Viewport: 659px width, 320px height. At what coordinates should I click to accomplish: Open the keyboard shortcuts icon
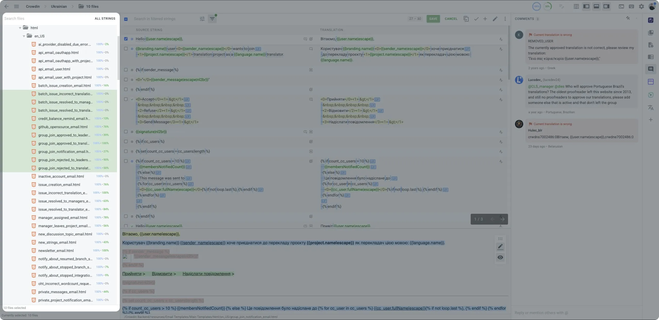point(632,6)
